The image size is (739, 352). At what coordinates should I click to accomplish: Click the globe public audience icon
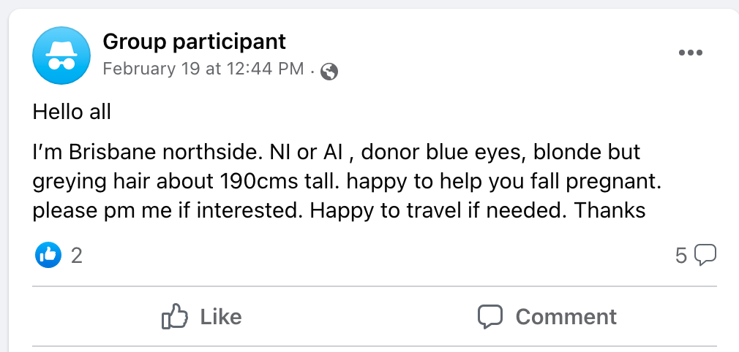[x=329, y=72]
